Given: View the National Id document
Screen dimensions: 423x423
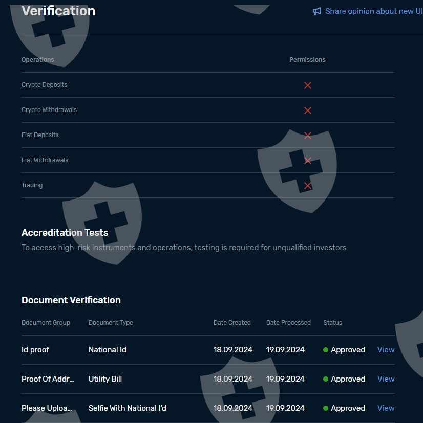Looking at the screenshot, I should coord(386,350).
